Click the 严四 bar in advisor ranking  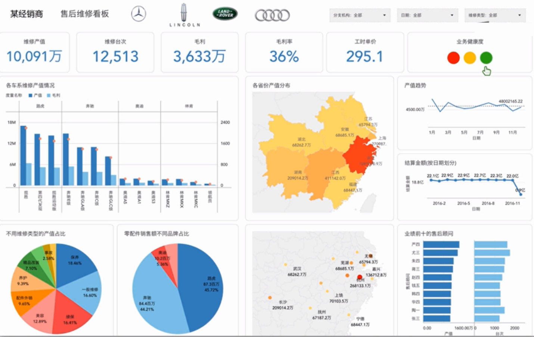tap(441, 245)
